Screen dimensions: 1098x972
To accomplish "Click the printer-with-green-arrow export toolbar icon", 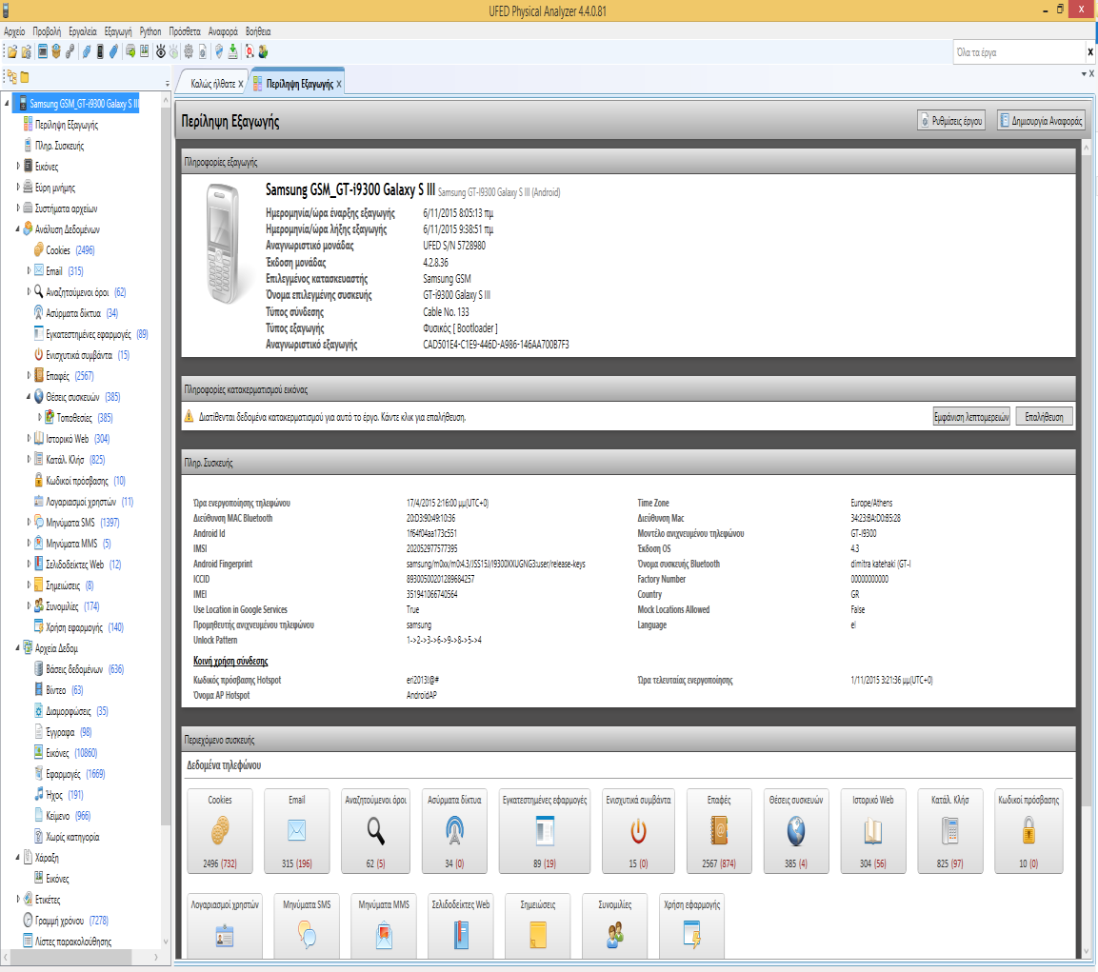I will tap(130, 51).
